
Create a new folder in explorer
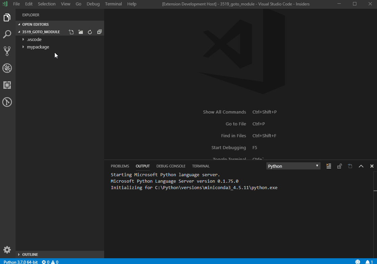pos(80,32)
